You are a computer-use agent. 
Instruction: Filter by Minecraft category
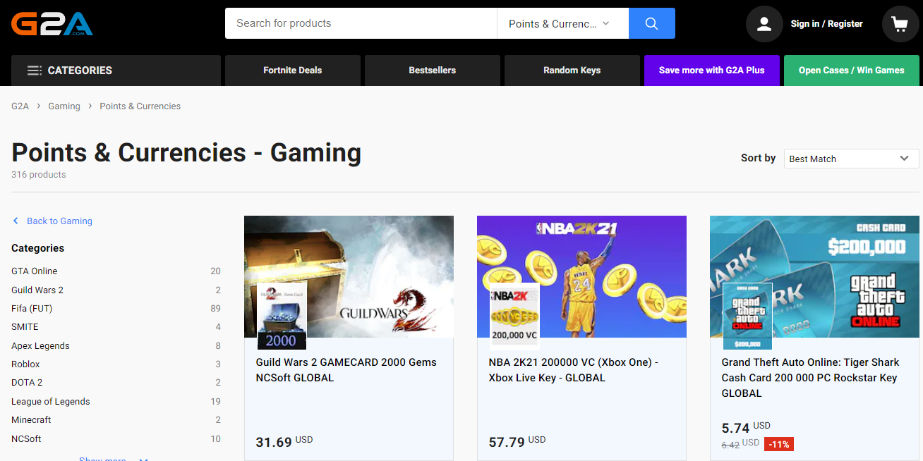[116, 420]
